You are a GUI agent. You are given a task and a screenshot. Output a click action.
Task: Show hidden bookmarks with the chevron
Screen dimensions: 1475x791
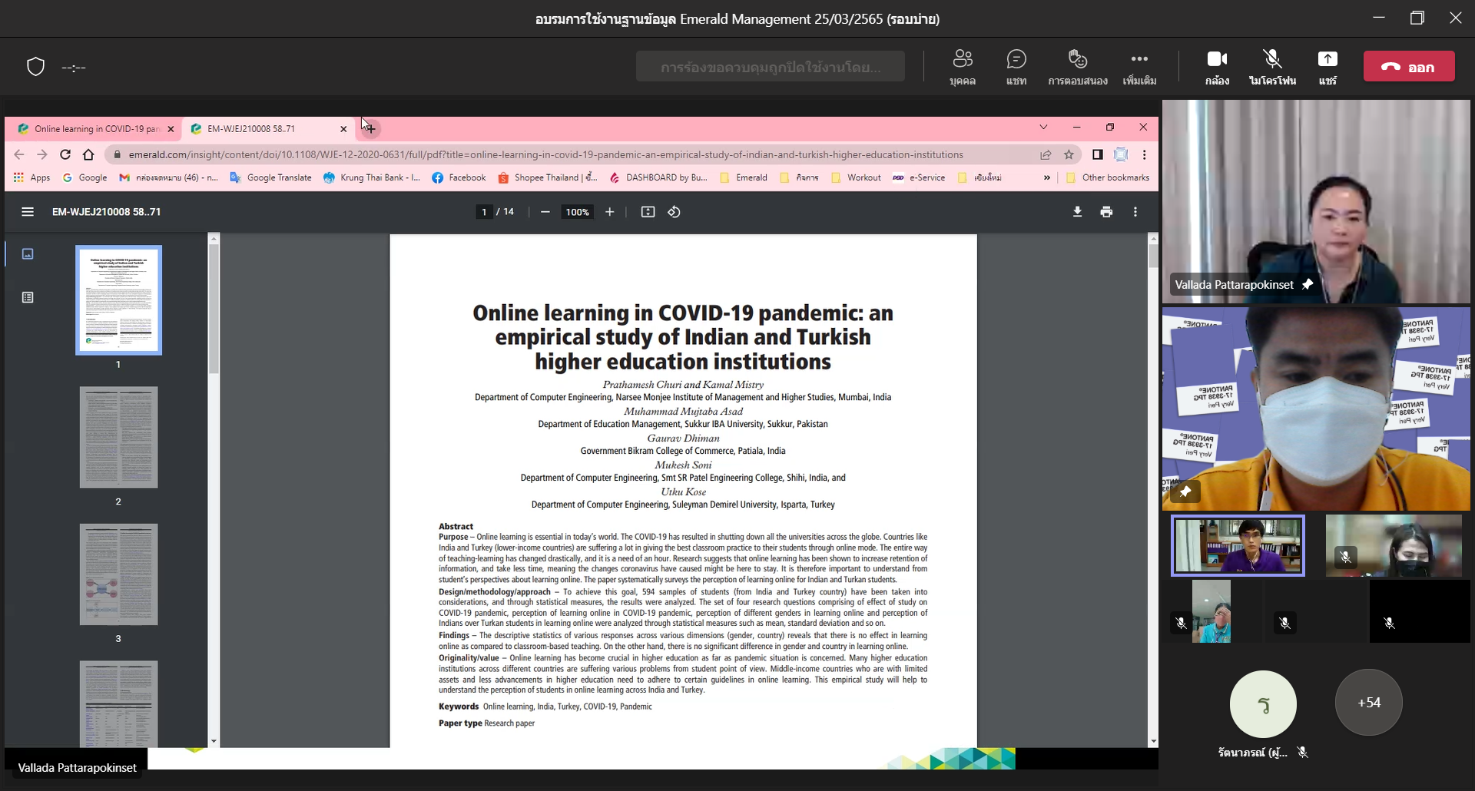[1046, 177]
